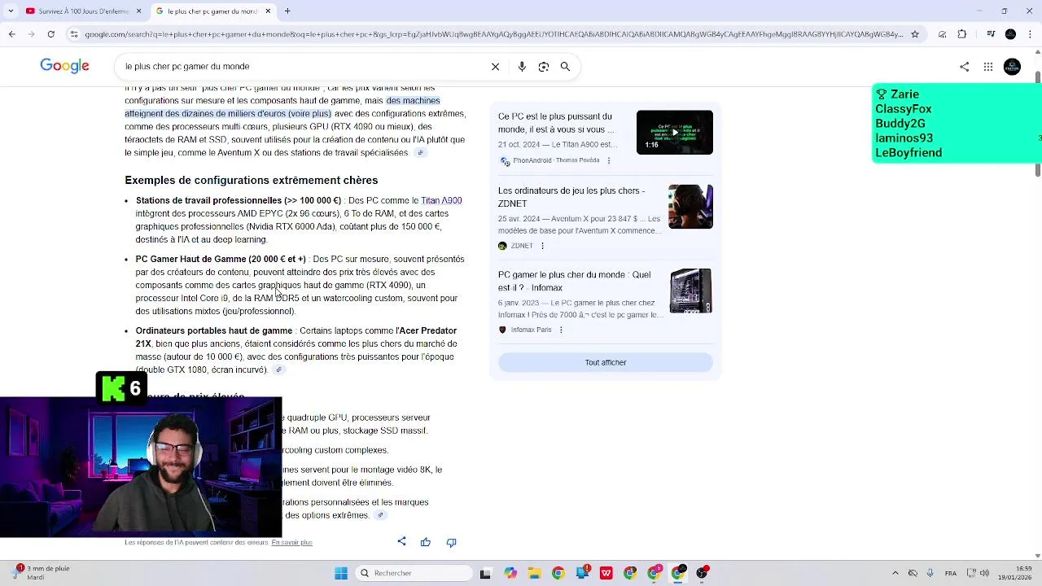Start voice search with microphone icon
This screenshot has height=586, width=1042.
click(x=522, y=67)
